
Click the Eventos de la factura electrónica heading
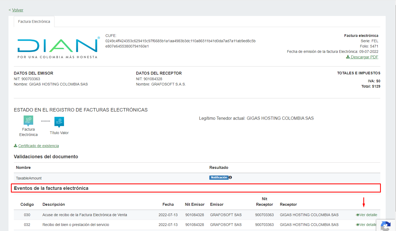[x=51, y=188]
